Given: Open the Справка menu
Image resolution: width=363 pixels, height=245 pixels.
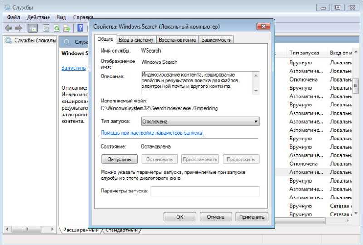Looking at the screenshot, I should (83, 17).
